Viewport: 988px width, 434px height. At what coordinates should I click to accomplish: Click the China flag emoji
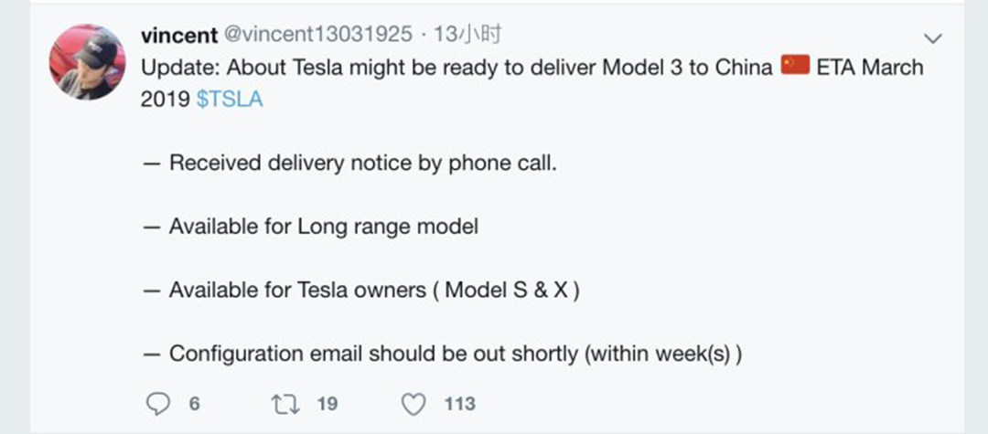point(795,68)
